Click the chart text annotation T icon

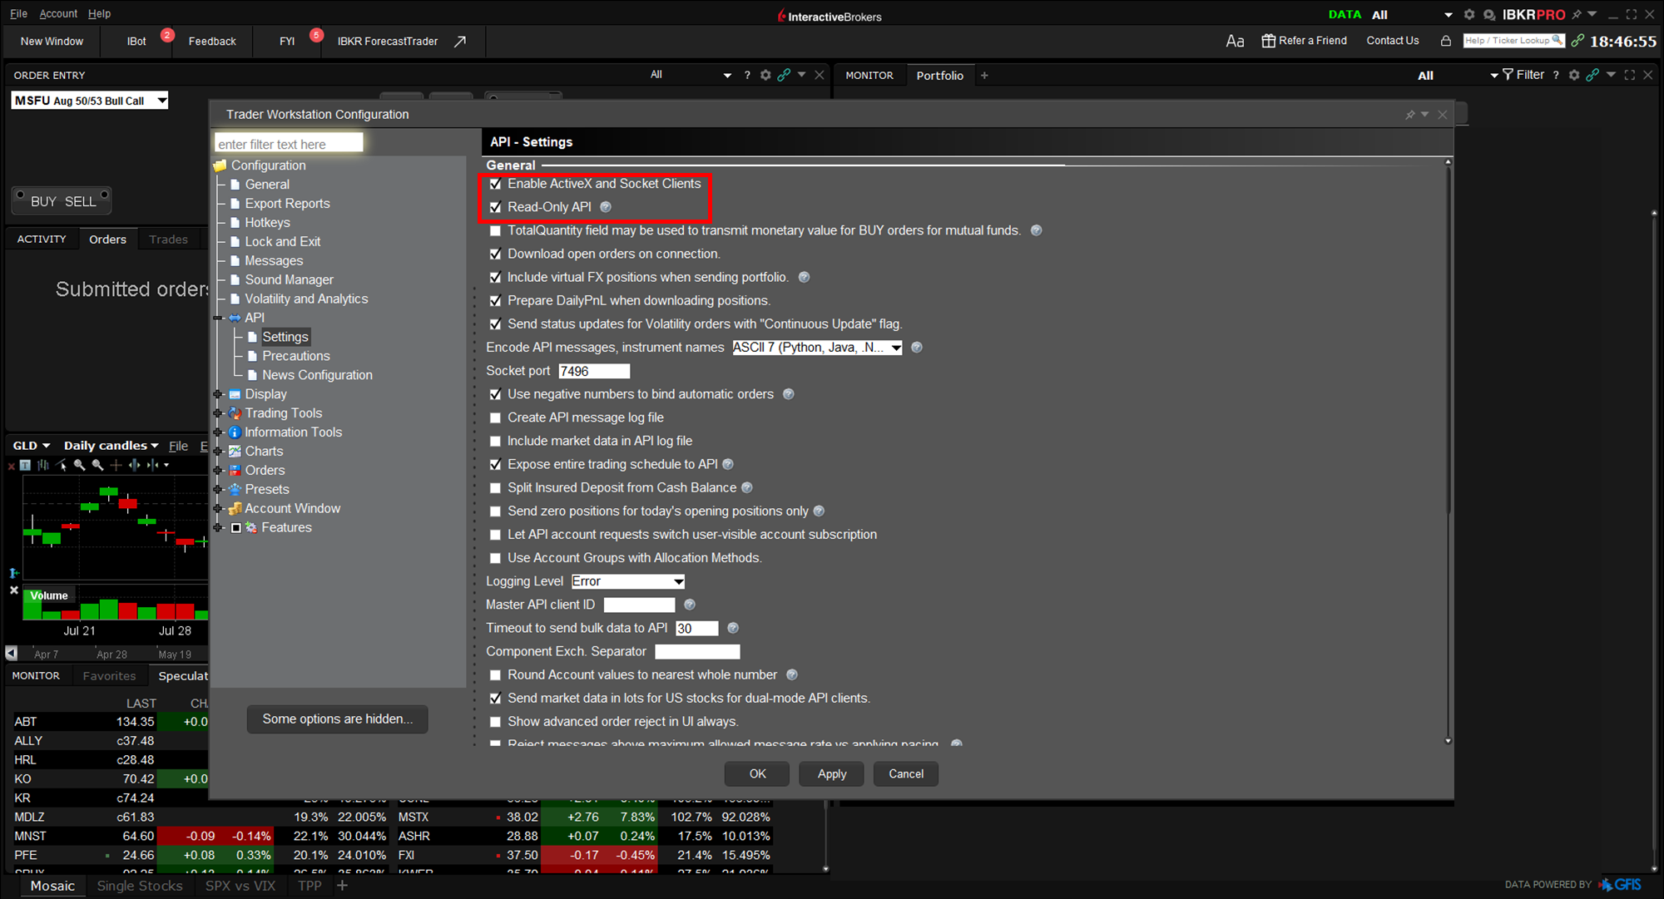26,465
